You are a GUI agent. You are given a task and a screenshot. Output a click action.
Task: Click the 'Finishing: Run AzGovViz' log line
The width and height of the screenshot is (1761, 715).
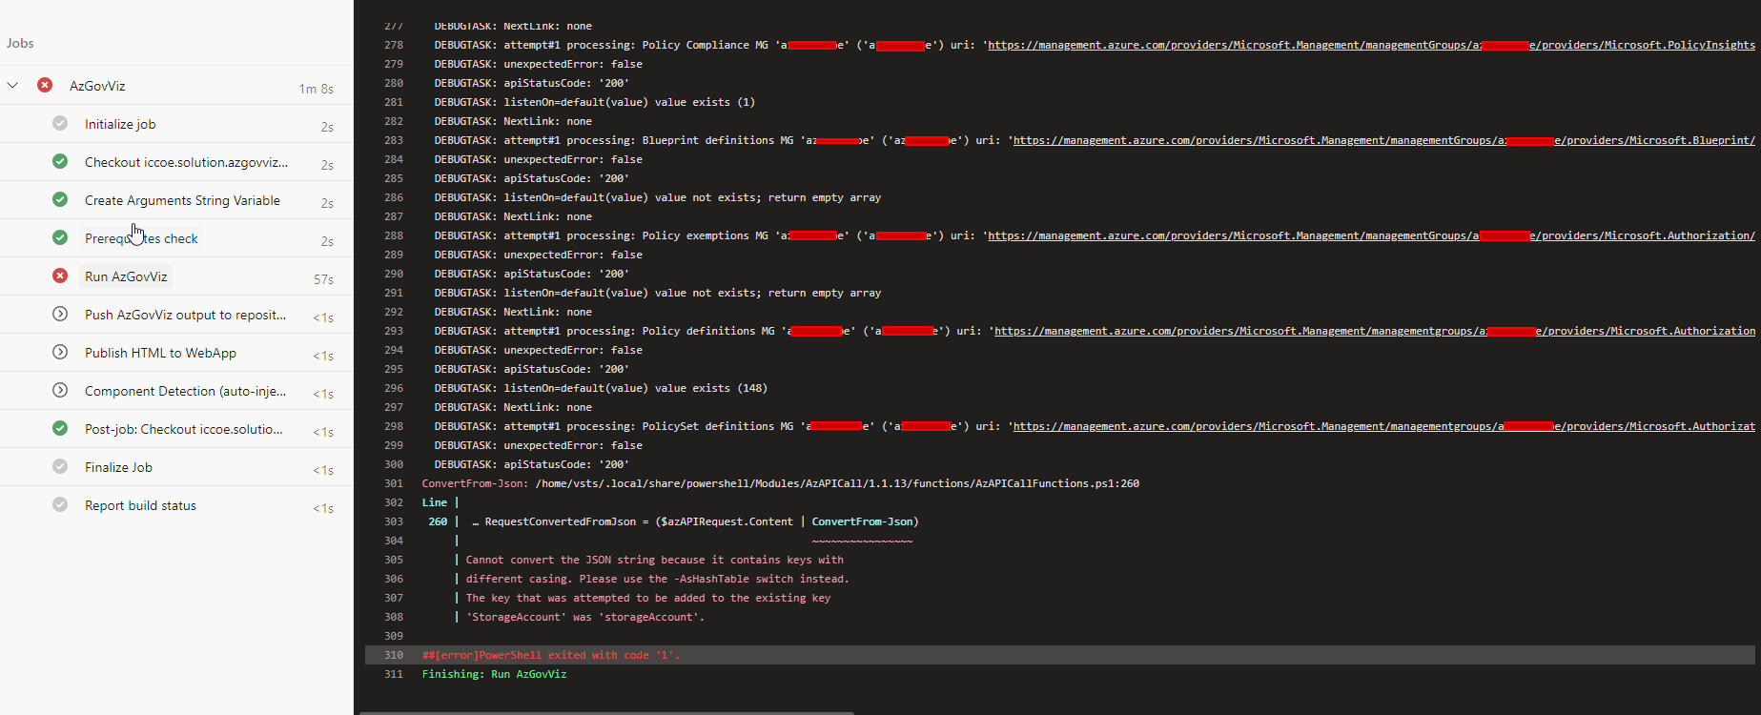[494, 674]
